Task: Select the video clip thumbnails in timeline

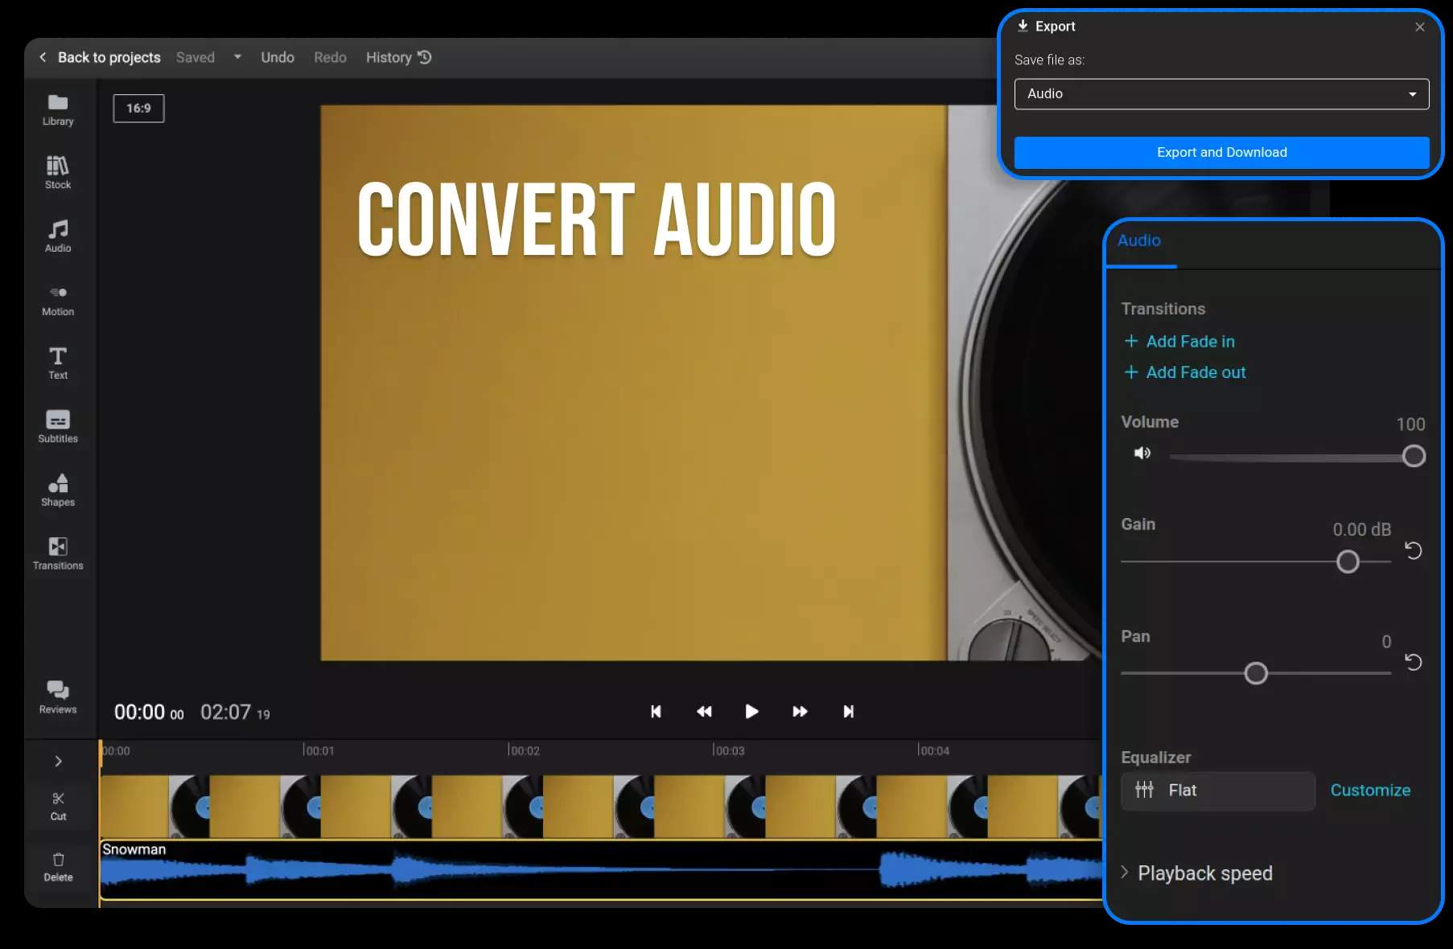Action: coord(600,807)
